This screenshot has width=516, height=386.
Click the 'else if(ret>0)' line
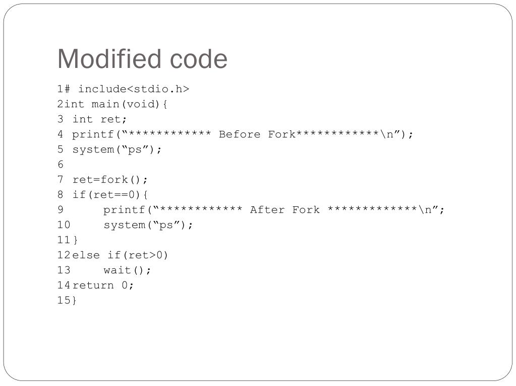pyautogui.click(x=120, y=255)
